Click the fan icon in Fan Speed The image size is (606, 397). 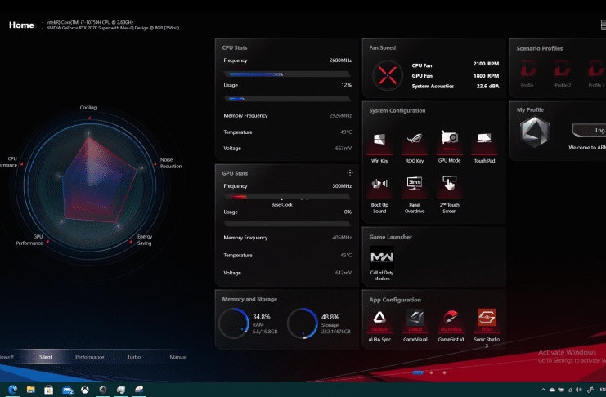388,75
